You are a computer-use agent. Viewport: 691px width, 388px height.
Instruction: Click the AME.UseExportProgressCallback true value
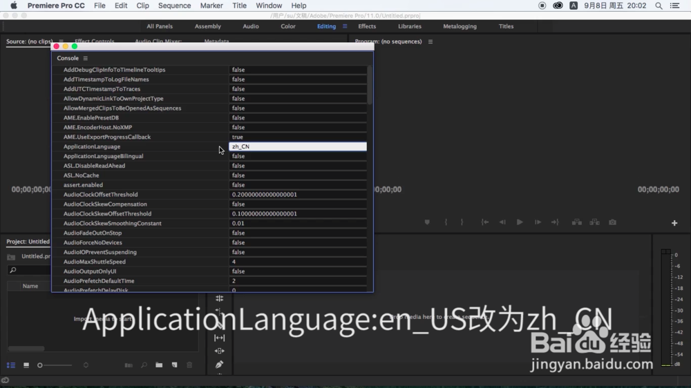pyautogui.click(x=297, y=137)
